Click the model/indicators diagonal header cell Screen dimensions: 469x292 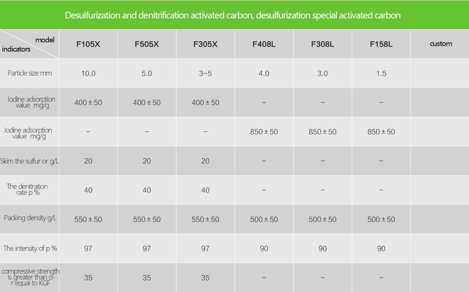point(29,44)
